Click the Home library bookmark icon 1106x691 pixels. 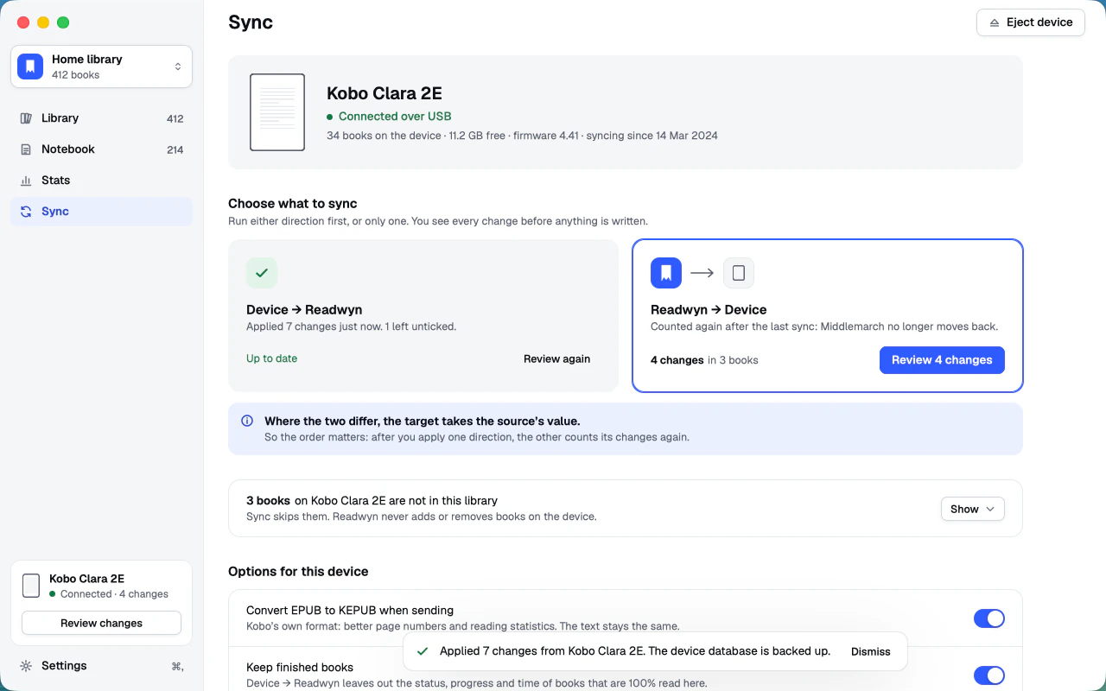point(30,67)
